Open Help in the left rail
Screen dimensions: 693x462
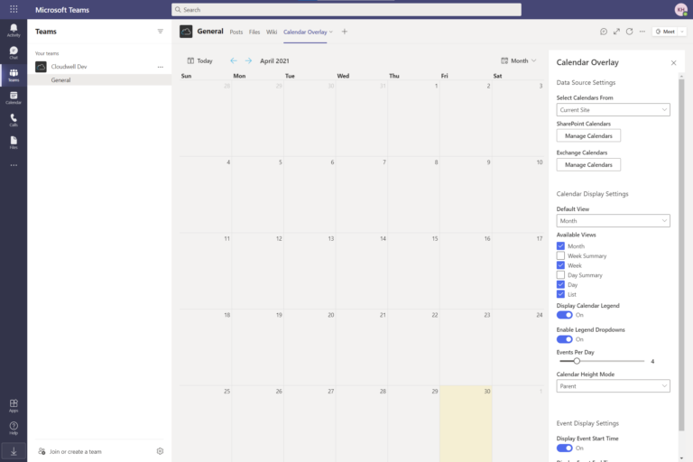(14, 428)
